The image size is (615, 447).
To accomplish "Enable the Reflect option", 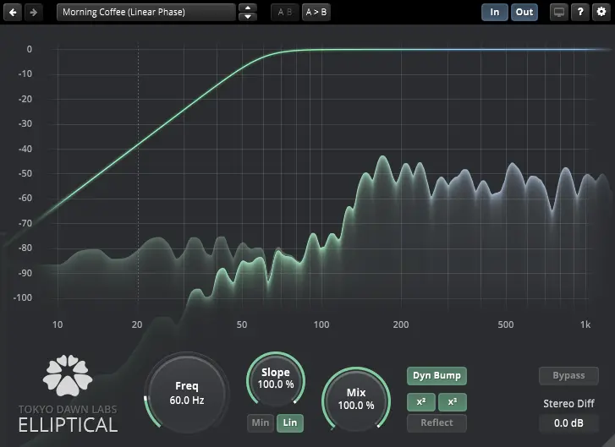I will point(437,422).
